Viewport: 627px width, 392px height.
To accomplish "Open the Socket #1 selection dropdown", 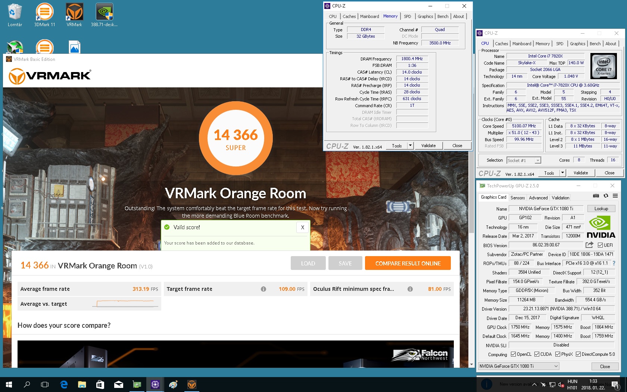I will tap(524, 161).
